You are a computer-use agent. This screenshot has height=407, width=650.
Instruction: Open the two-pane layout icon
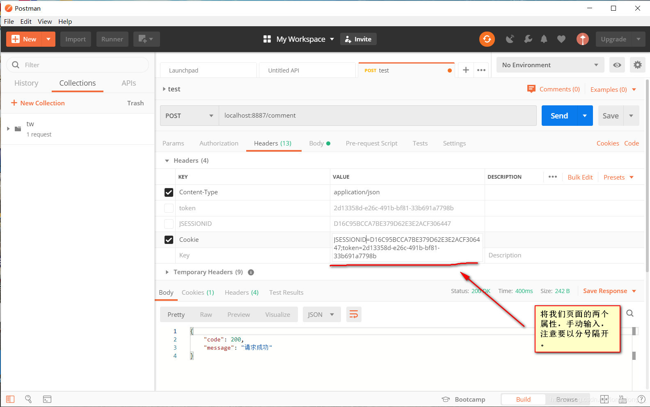[x=604, y=399]
